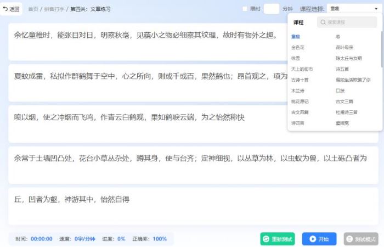The image size is (384, 247).
Task: Choose 诗五首 in course list
Action: (x=342, y=69)
